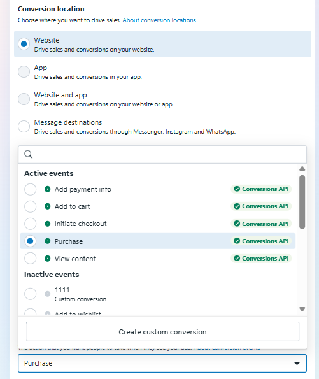Click Conversions API badge for Add to cart

pos(261,206)
